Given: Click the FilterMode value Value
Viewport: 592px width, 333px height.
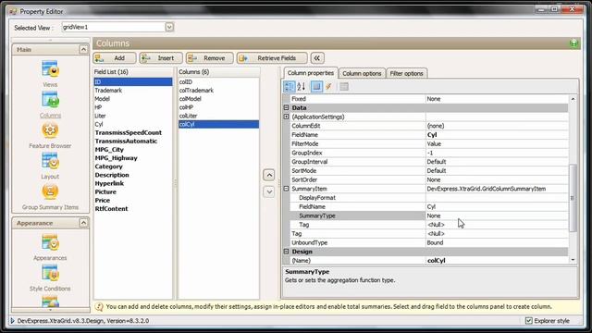Looking at the screenshot, I should (x=497, y=144).
